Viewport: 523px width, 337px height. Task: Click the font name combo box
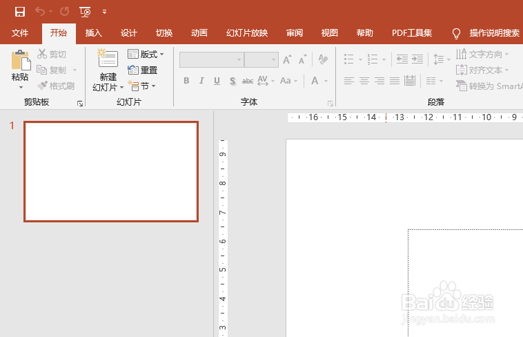click(211, 60)
